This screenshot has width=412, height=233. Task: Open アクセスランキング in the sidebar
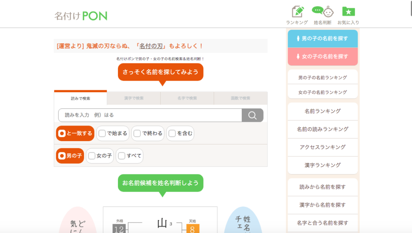[x=322, y=147]
